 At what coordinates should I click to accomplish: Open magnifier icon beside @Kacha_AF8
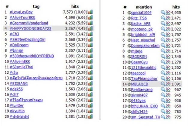pos(163,24)
